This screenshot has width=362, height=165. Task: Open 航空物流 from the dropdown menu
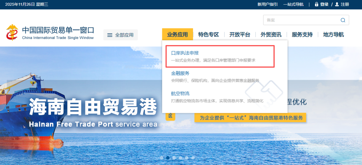pos(180,94)
